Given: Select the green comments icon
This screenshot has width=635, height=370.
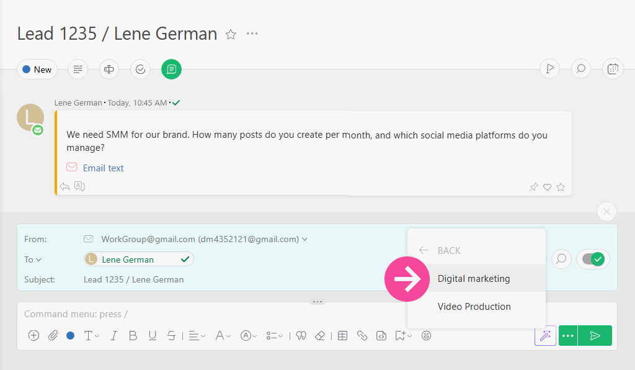Looking at the screenshot, I should (171, 70).
